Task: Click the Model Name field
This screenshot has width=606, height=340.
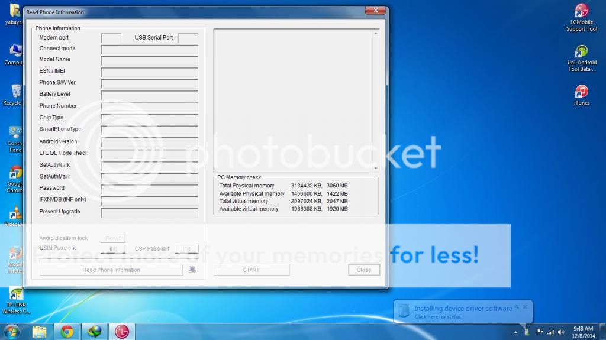Action: [x=149, y=60]
